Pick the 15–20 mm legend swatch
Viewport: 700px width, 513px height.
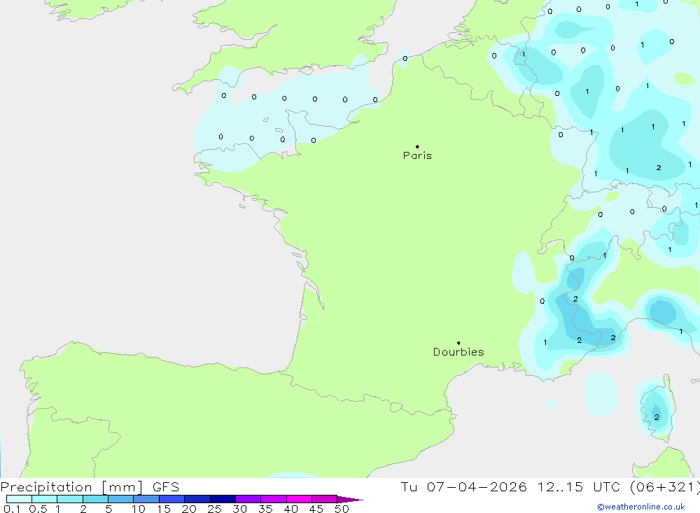pos(172,499)
